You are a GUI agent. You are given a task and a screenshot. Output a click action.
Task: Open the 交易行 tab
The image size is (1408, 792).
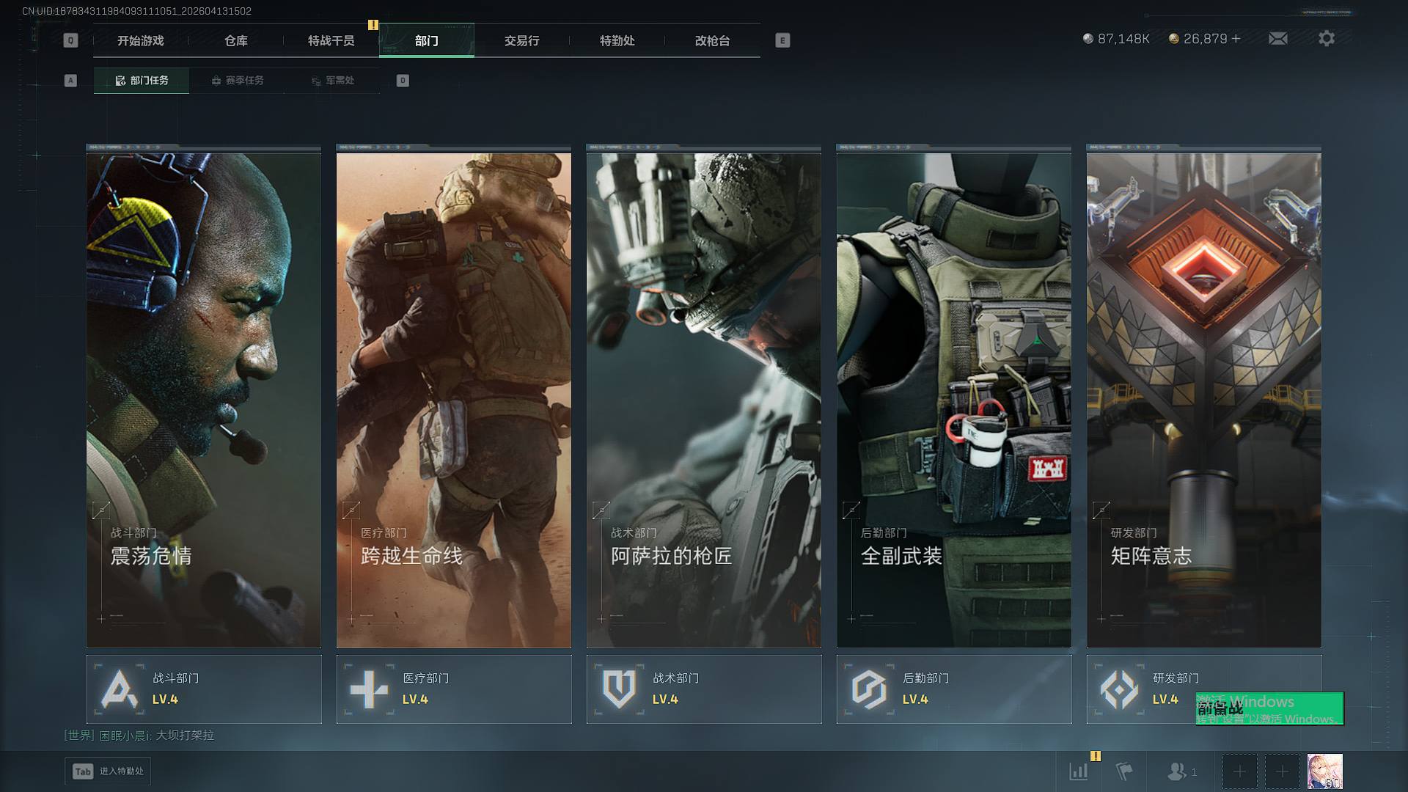coord(521,40)
